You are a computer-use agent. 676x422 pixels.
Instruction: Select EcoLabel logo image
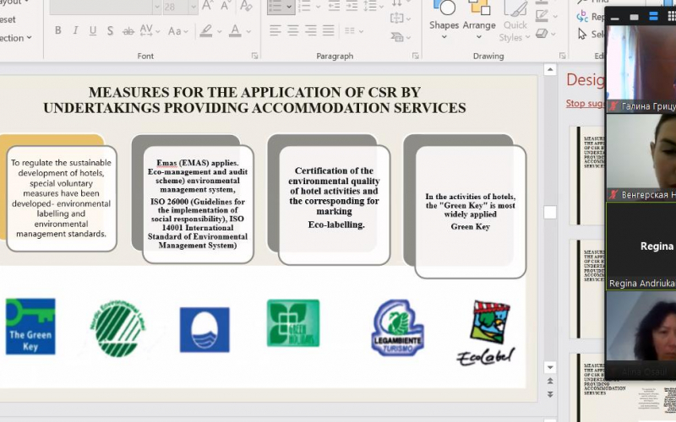(x=486, y=333)
